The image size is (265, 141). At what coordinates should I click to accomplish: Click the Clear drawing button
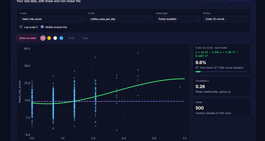coord(85,38)
